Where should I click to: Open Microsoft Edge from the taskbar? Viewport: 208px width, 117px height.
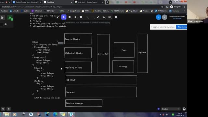click(55, 114)
